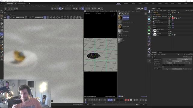Search in the Attributes manager
This screenshot has height=108, width=193.
[184, 54]
